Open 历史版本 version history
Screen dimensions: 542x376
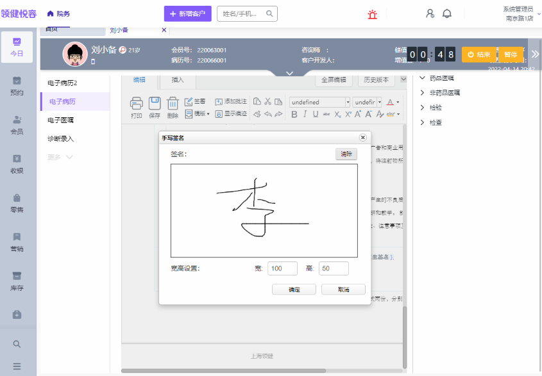[376, 80]
